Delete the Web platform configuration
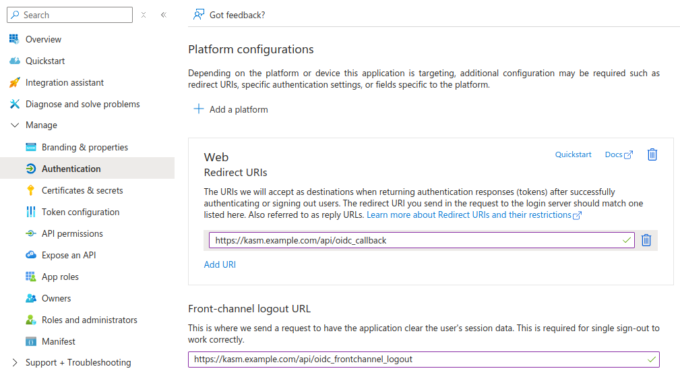 [652, 154]
